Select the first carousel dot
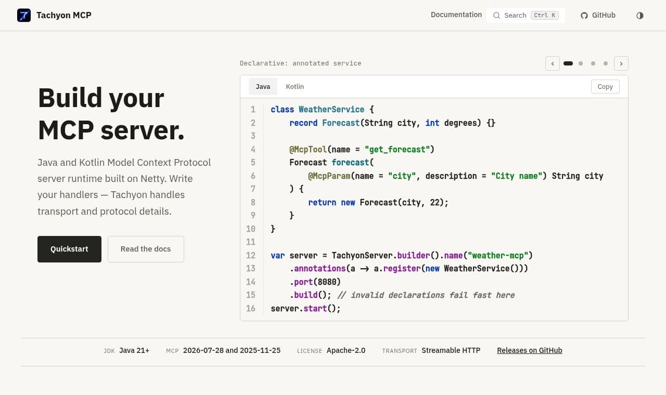Image resolution: width=666 pixels, height=395 pixels. tap(568, 63)
